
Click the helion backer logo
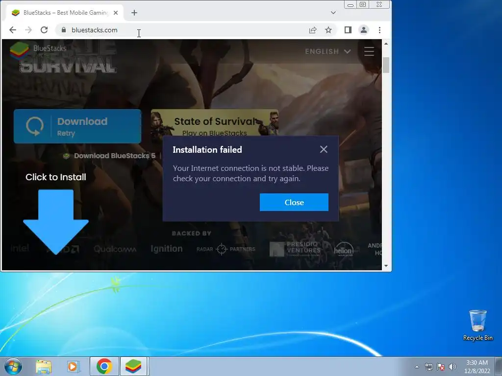click(344, 249)
